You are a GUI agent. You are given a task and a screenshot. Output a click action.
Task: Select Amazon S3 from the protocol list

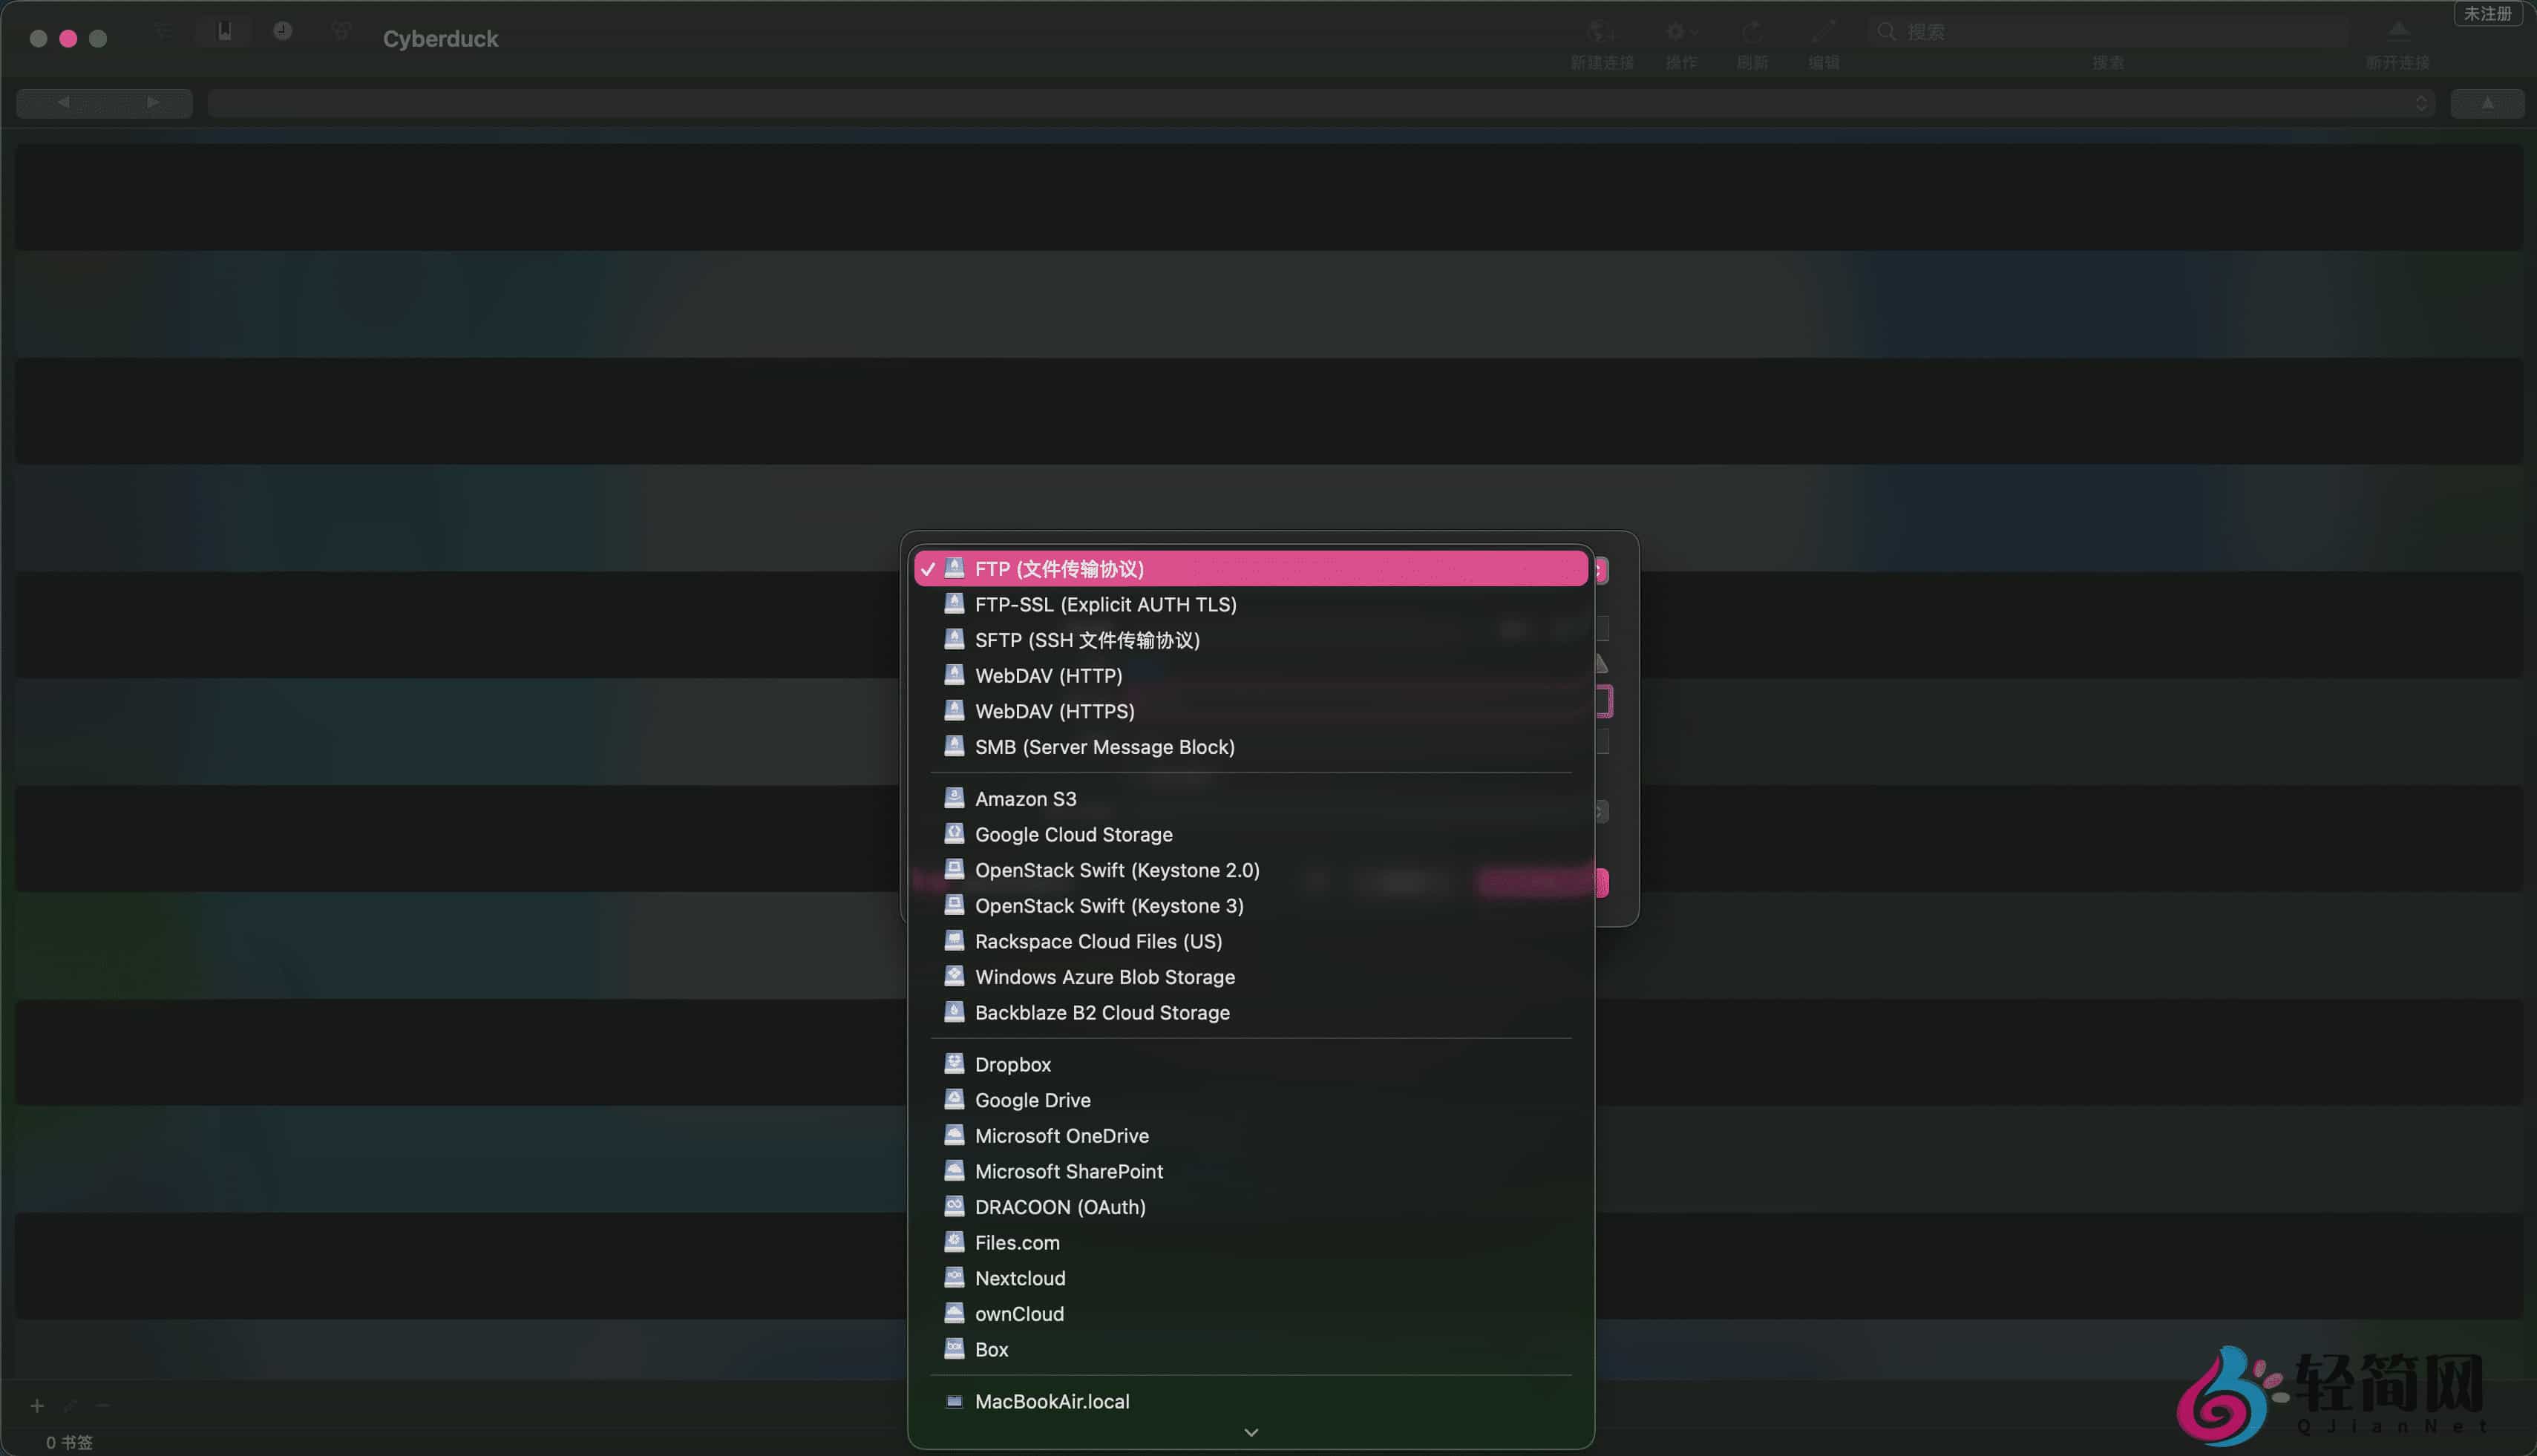1026,798
